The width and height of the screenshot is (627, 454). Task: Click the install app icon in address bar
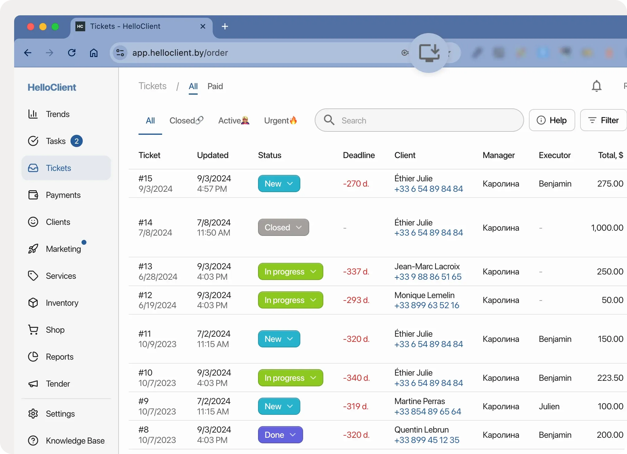pos(429,53)
